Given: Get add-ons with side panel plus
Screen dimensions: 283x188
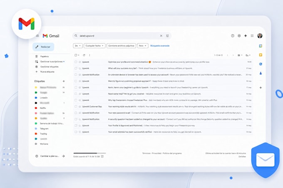Looking at the screenshot, I should [261, 88].
